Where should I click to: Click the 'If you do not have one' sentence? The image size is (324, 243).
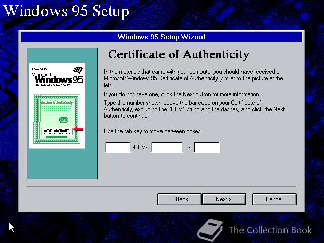point(182,94)
